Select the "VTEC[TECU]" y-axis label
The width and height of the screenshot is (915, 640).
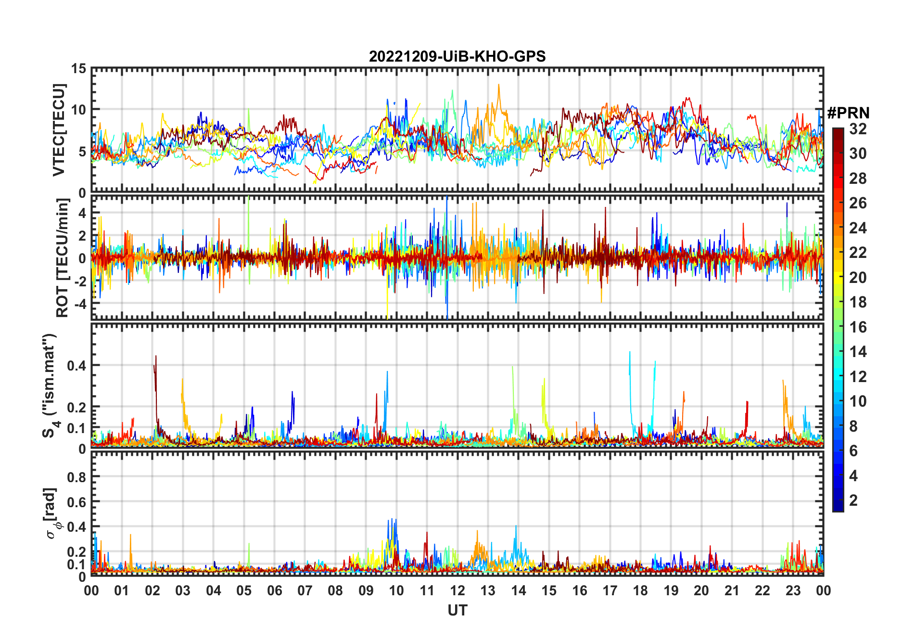click(59, 130)
